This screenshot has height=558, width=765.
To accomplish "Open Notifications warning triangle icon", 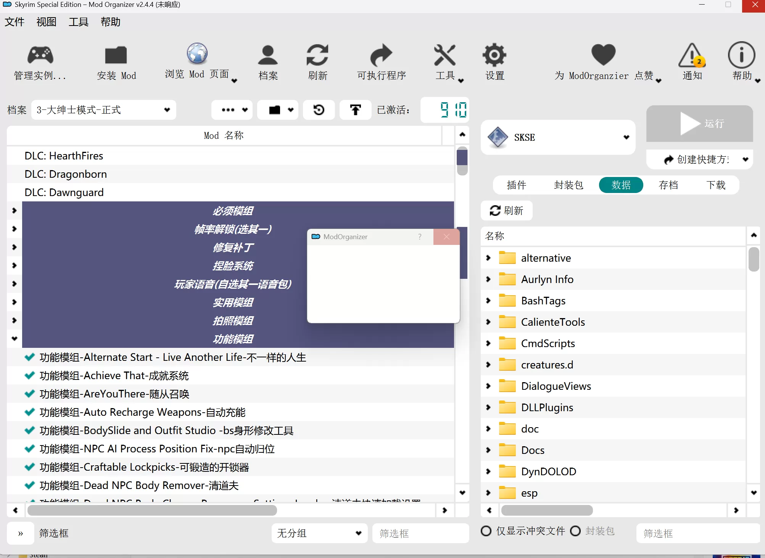I will (x=692, y=55).
